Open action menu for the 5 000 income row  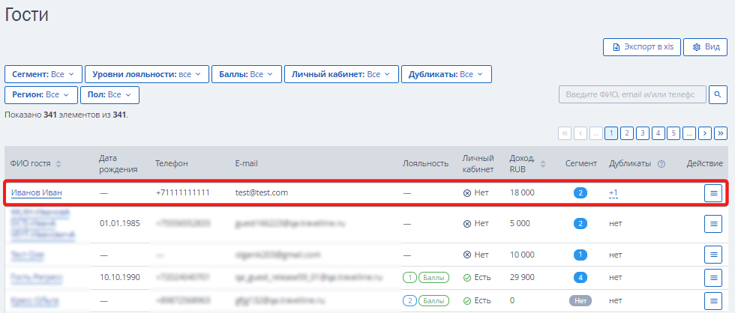point(713,224)
